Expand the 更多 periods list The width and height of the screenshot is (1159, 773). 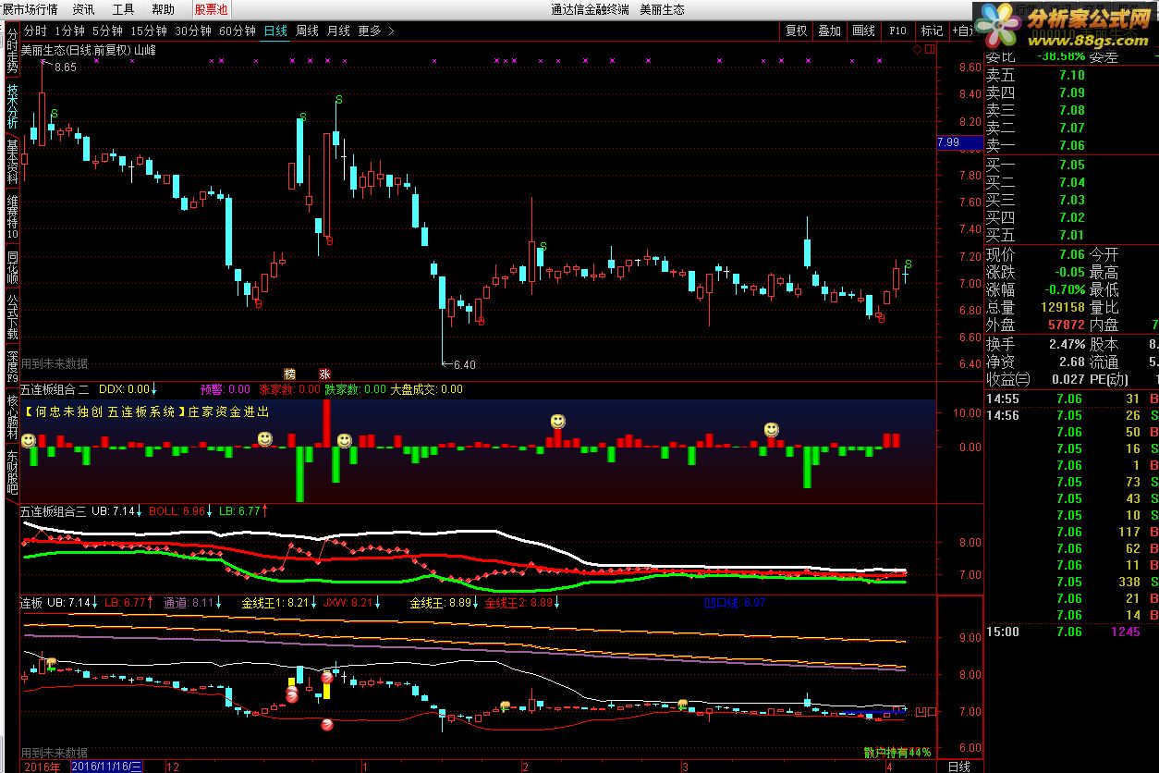click(x=375, y=31)
